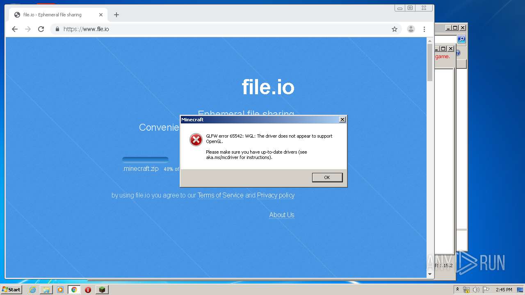Click the 2:45 PM taskbar clock
The height and width of the screenshot is (295, 525).
504,290
